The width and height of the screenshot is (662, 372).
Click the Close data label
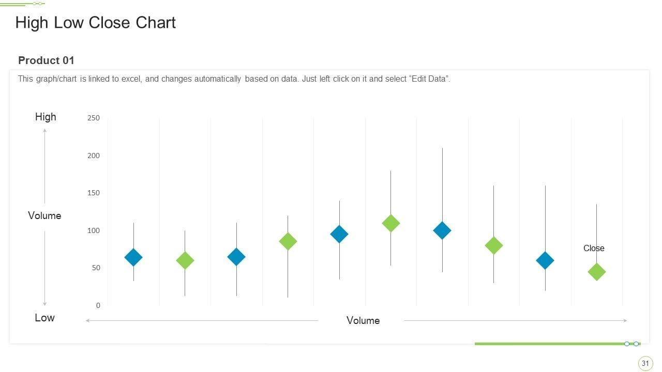click(594, 249)
